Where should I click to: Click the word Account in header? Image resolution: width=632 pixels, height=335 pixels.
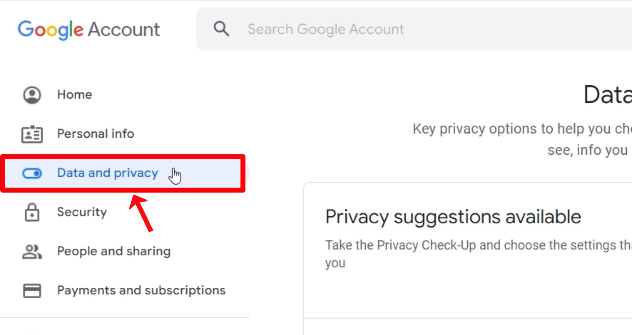pos(124,30)
